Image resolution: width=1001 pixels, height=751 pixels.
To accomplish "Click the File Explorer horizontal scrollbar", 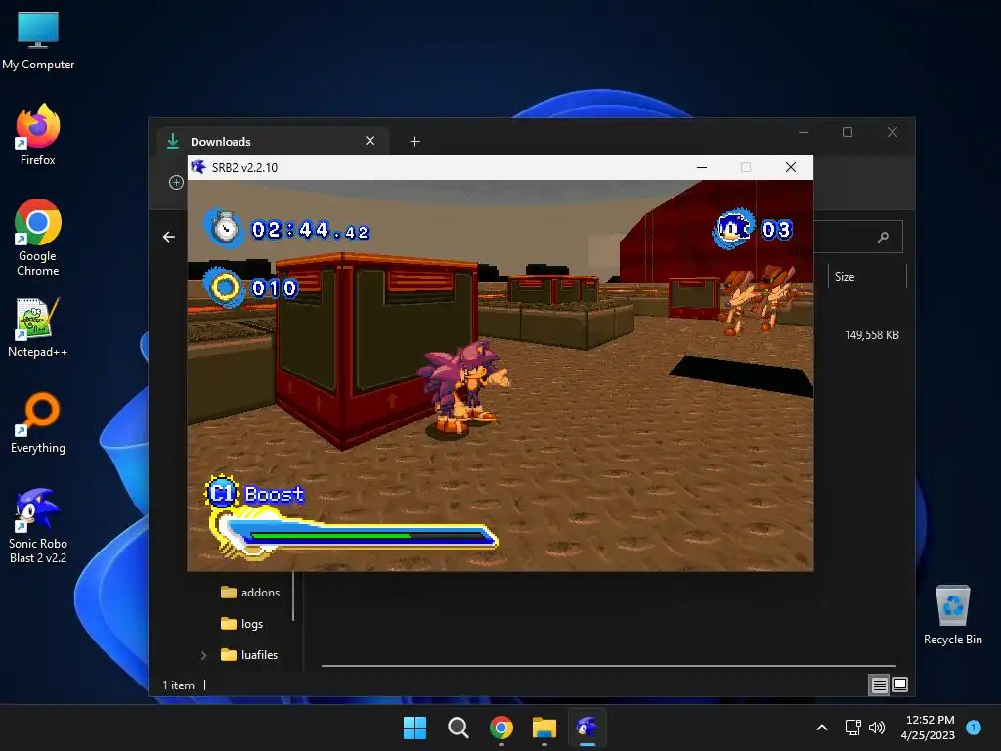I will pos(608,665).
